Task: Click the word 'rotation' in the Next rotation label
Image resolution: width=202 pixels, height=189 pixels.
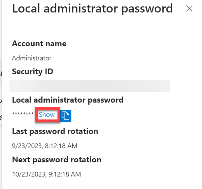Action: point(86,159)
